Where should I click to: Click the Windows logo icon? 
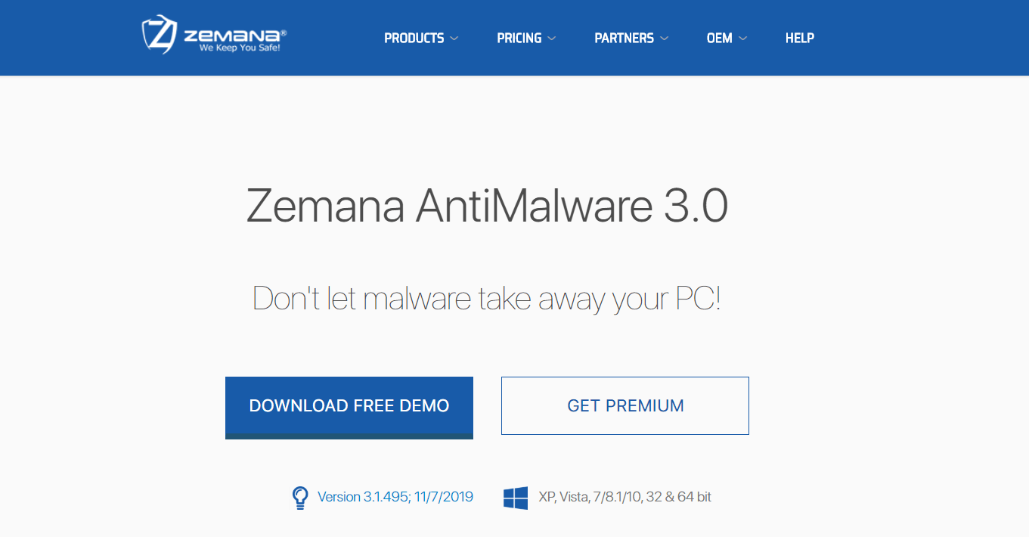pyautogui.click(x=515, y=496)
